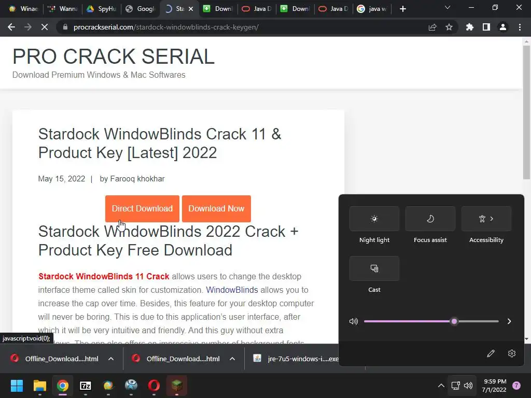Share this page from the address bar
The image size is (531, 398).
click(432, 27)
